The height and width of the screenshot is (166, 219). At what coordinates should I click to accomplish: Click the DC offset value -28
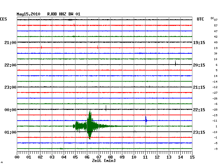click(x=215, y=110)
